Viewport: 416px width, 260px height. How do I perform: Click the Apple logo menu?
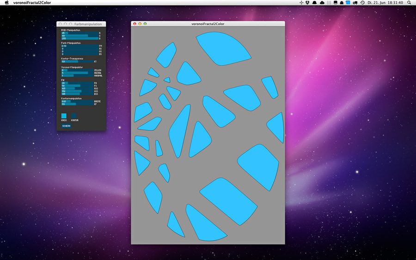pos(6,3)
